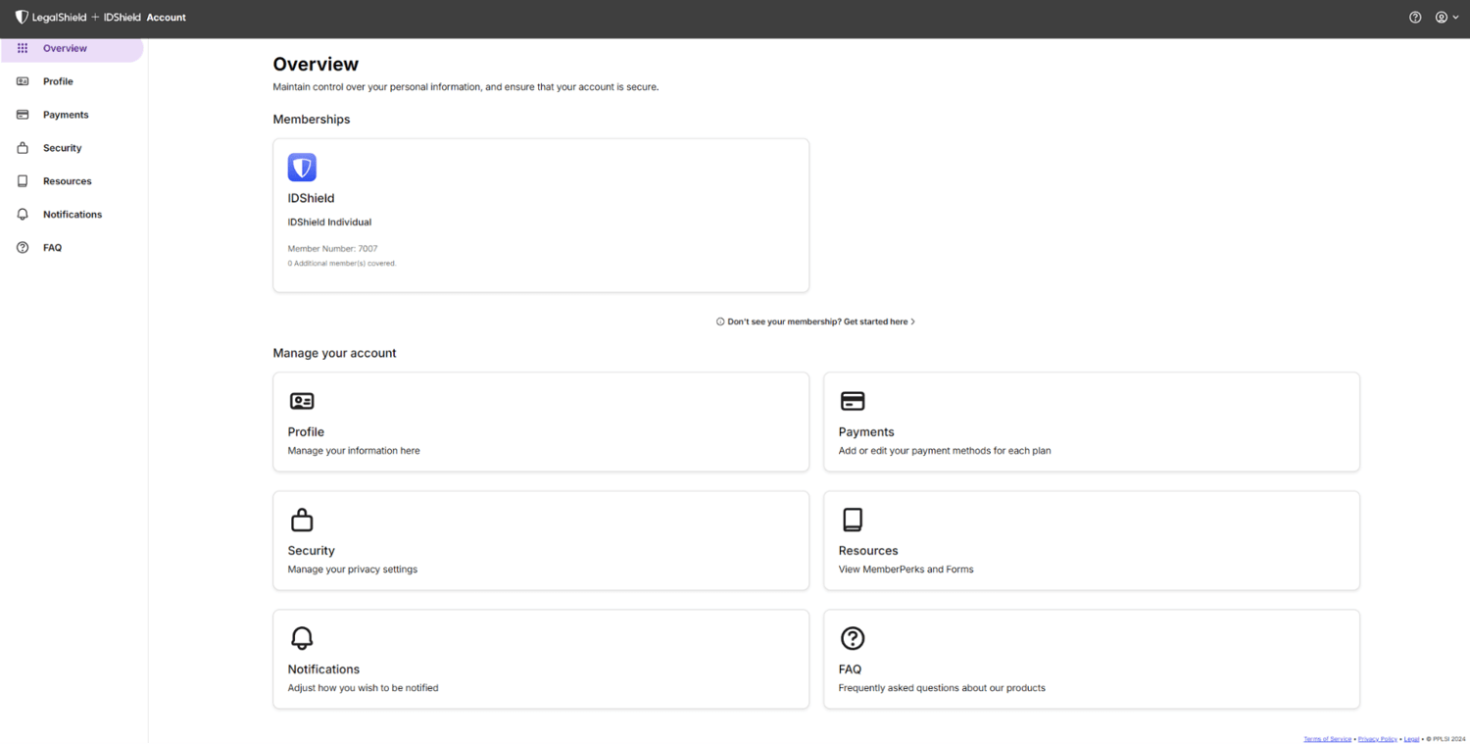Click the Notifications bell icon in sidebar
The image size is (1470, 744).
click(x=23, y=215)
